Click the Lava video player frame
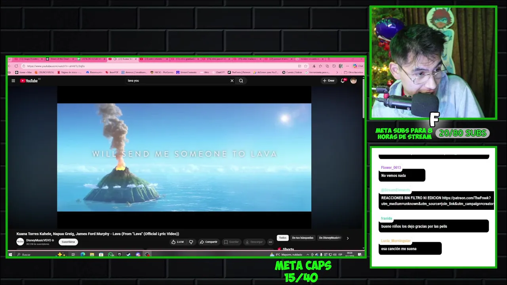Image resolution: width=507 pixels, height=285 pixels. tap(184, 158)
